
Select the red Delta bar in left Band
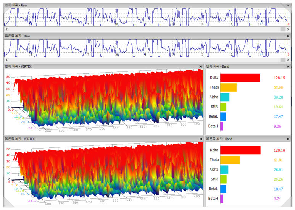[x=240, y=78]
